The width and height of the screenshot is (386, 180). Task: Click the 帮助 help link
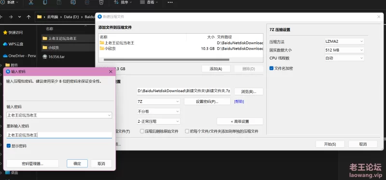(x=239, y=102)
